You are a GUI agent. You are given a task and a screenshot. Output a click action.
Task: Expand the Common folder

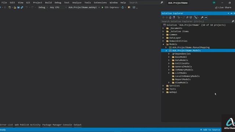(163, 34)
